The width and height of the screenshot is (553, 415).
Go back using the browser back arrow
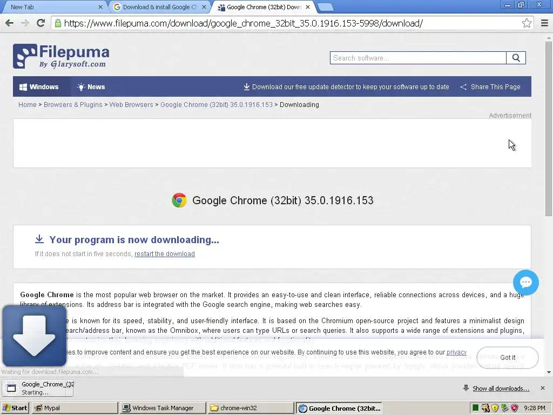10,23
